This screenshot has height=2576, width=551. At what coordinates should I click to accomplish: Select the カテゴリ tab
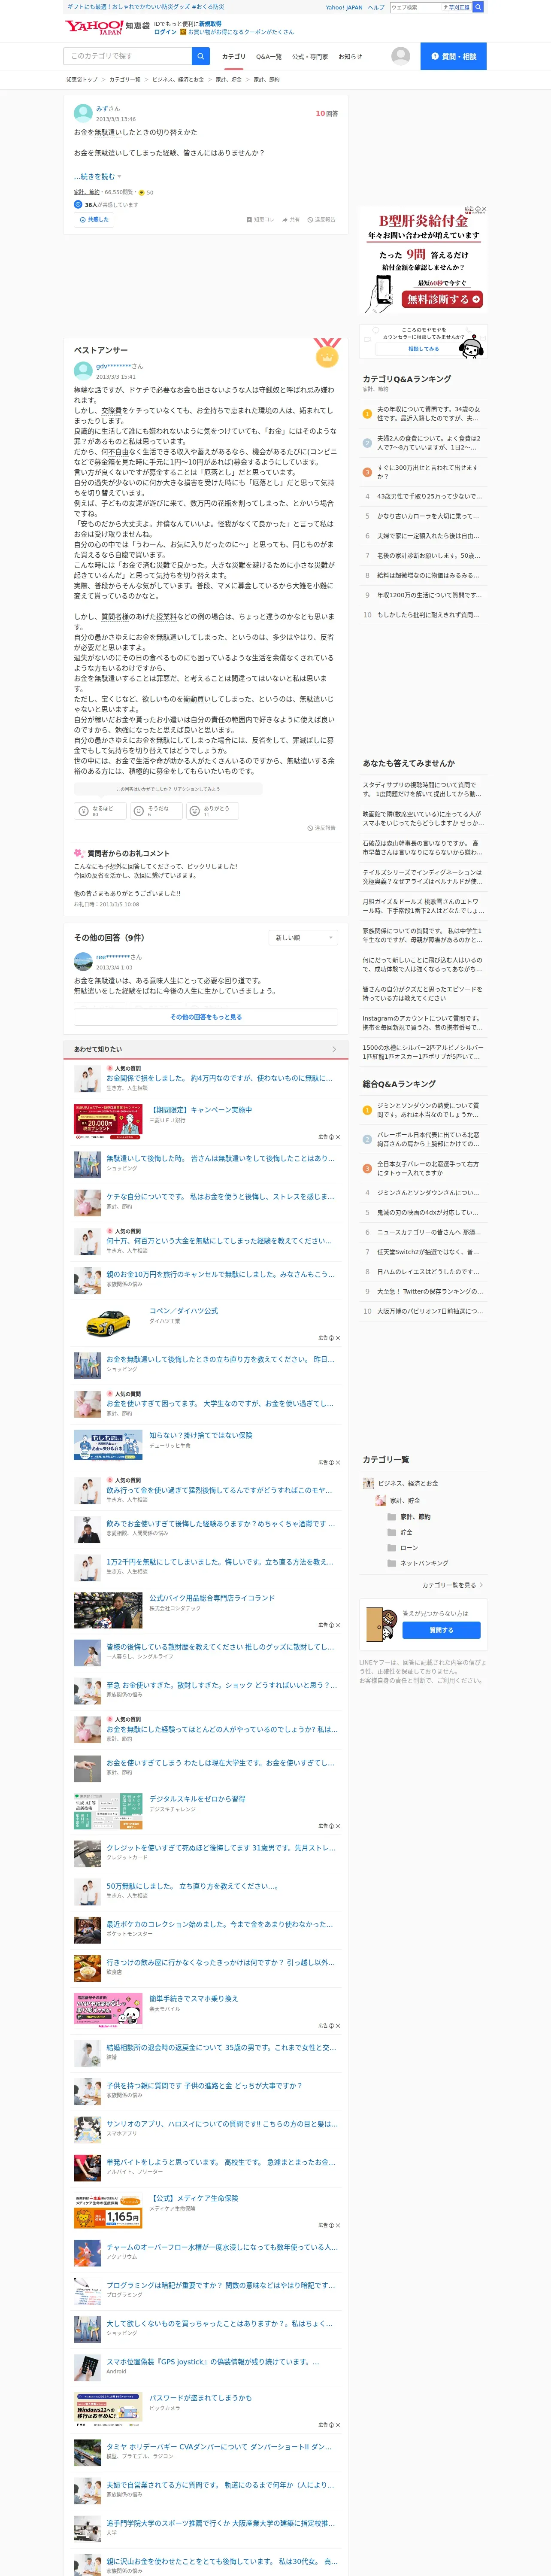(x=233, y=57)
